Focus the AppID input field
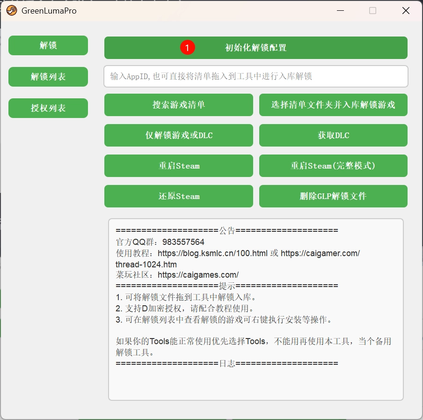Screen dimensions: 423x420 click(x=256, y=76)
